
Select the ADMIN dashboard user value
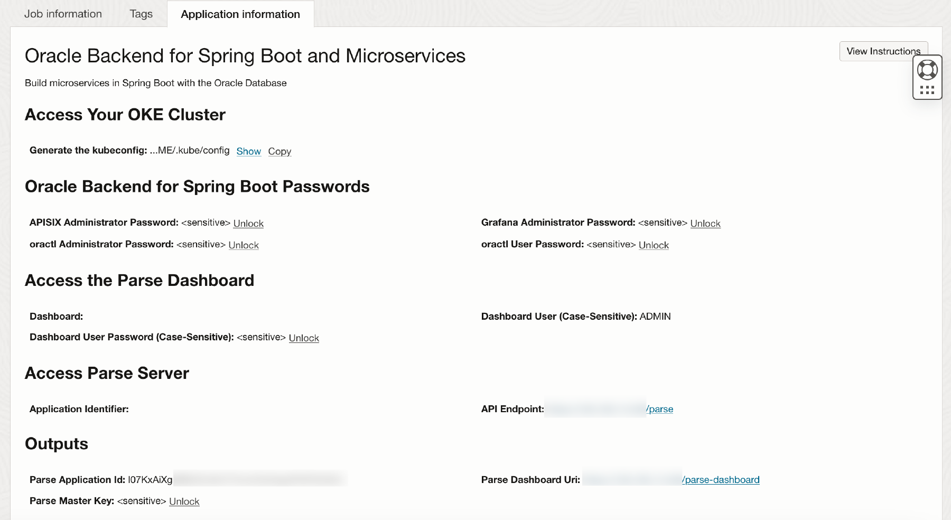click(x=655, y=316)
